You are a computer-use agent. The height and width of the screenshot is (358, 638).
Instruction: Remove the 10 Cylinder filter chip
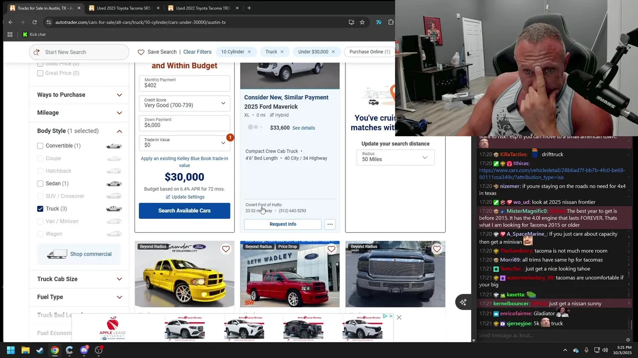coord(249,52)
